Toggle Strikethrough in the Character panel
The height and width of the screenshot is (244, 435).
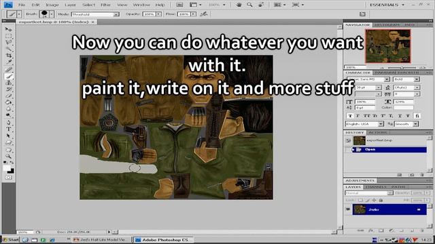pyautogui.click(x=408, y=116)
